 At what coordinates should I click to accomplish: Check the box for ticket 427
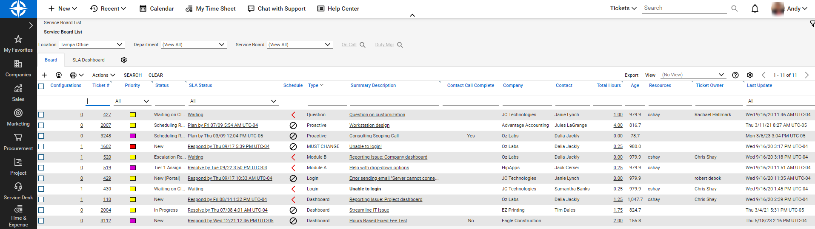pos(41,115)
